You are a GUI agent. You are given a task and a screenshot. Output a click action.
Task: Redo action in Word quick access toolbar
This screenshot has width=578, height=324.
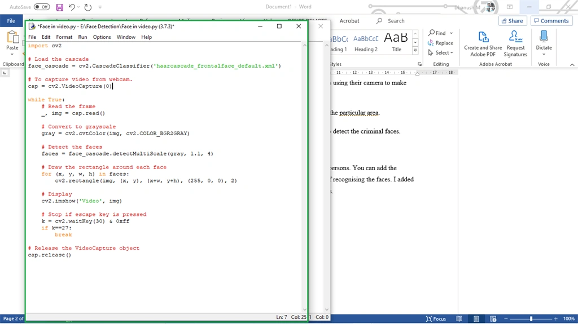[x=87, y=7]
